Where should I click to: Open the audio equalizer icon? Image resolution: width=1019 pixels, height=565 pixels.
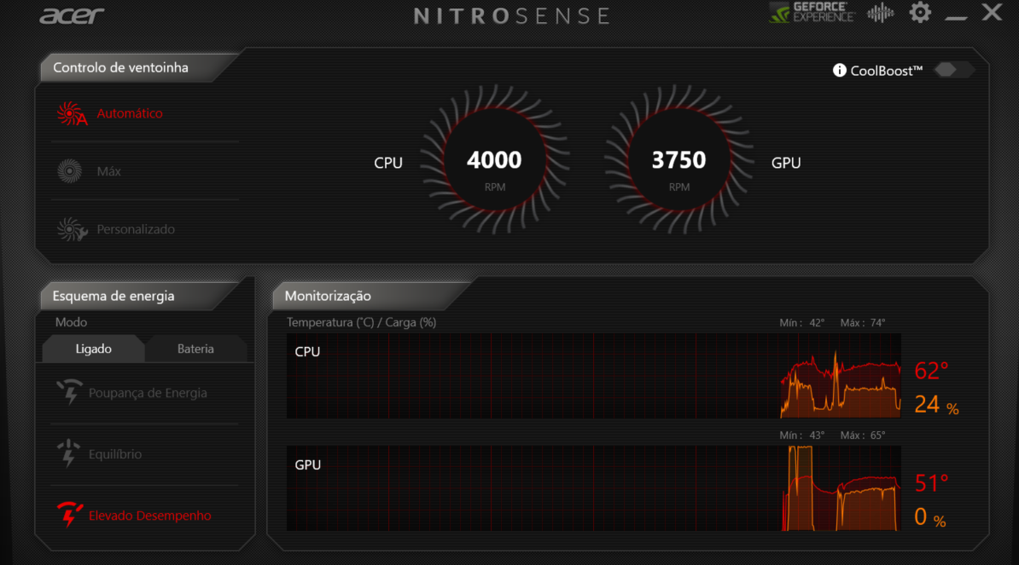pos(880,13)
